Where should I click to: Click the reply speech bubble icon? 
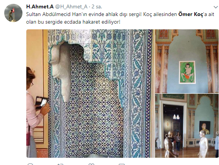(30, 164)
